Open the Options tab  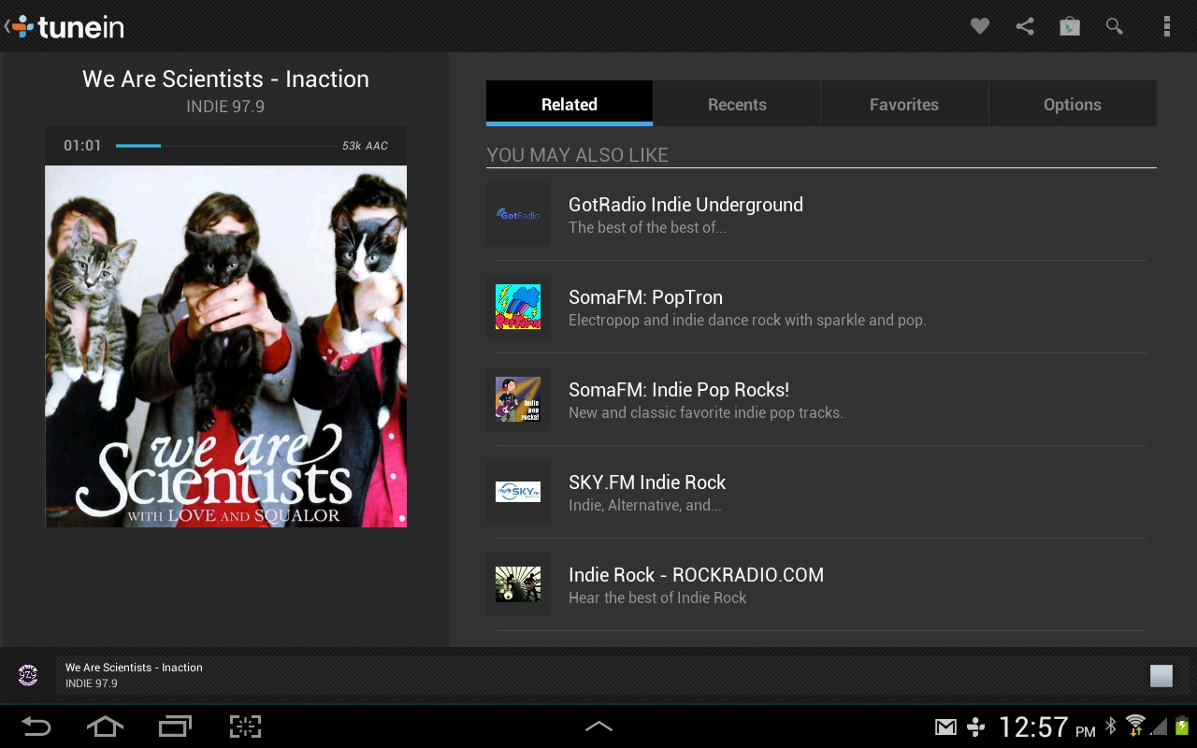coord(1073,104)
